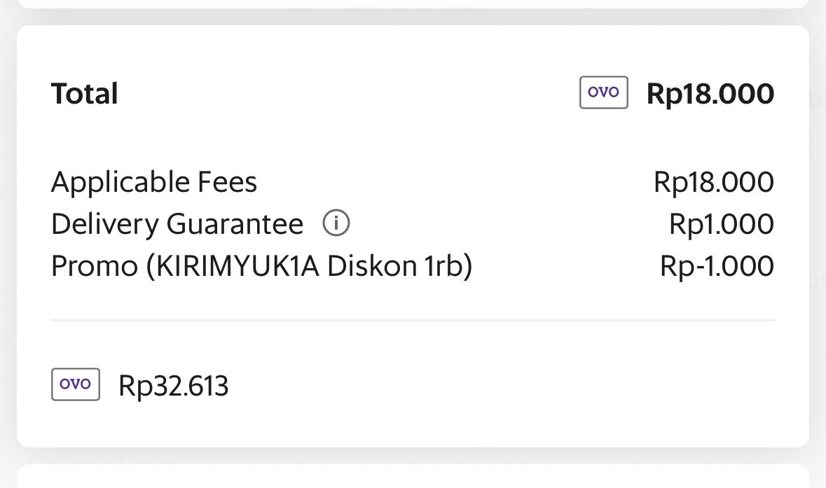Image resolution: width=826 pixels, height=488 pixels.
Task: Tap the word Promo in the discount row
Action: tap(94, 267)
